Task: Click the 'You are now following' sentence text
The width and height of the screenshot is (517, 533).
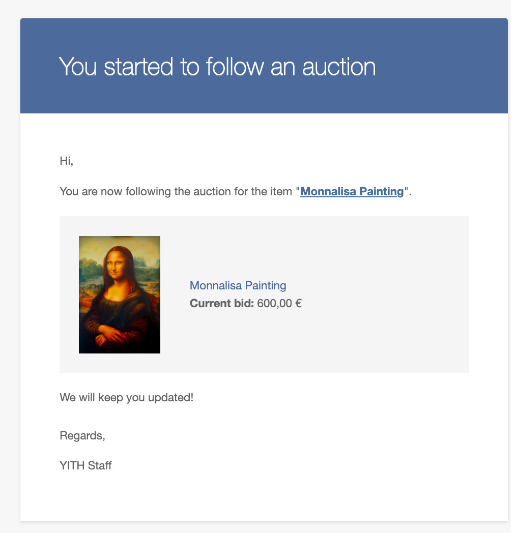Action: point(236,192)
